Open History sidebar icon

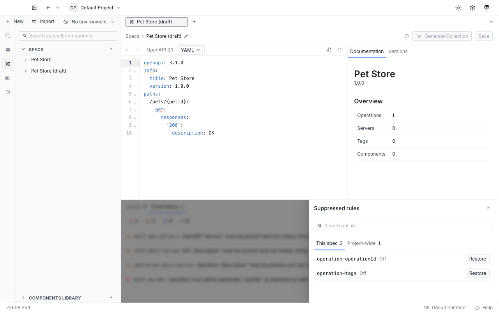coord(8,92)
